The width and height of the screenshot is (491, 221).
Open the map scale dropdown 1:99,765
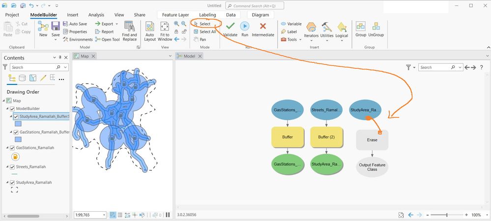(104, 215)
